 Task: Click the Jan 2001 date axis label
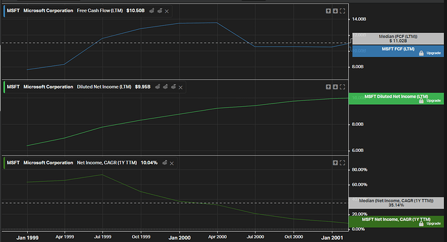tap(332, 237)
